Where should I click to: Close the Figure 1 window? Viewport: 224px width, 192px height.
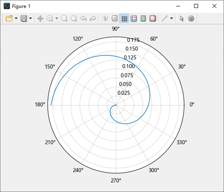(x=214, y=6)
